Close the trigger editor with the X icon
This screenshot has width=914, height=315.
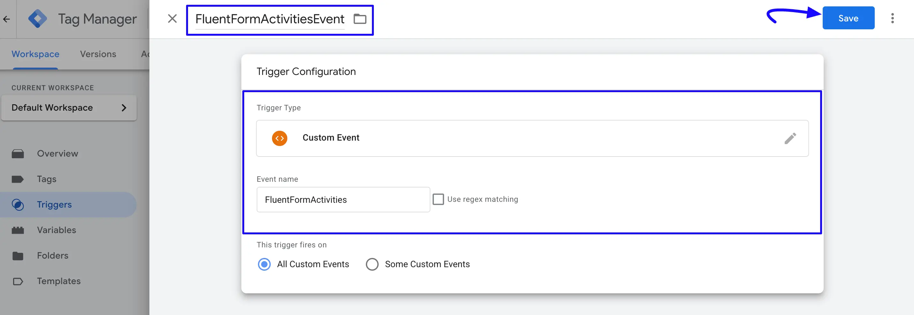172,18
